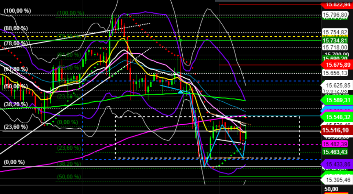The height and width of the screenshot is (194, 353).
Task: Select the green 15.548,32 price tag
Action: click(337, 117)
